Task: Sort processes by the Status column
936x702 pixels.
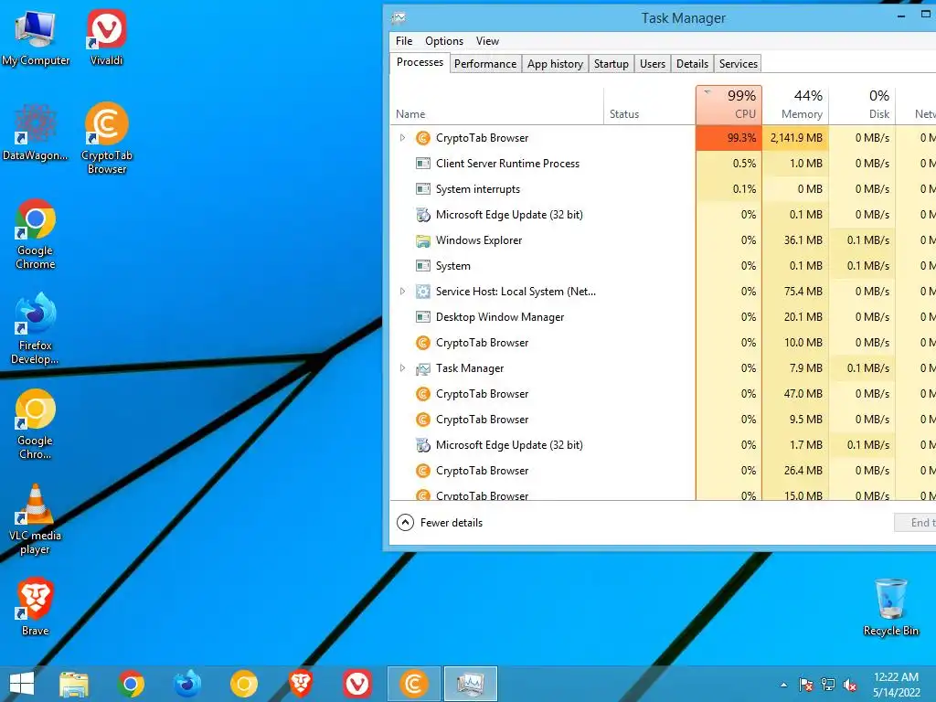Action: (650, 106)
